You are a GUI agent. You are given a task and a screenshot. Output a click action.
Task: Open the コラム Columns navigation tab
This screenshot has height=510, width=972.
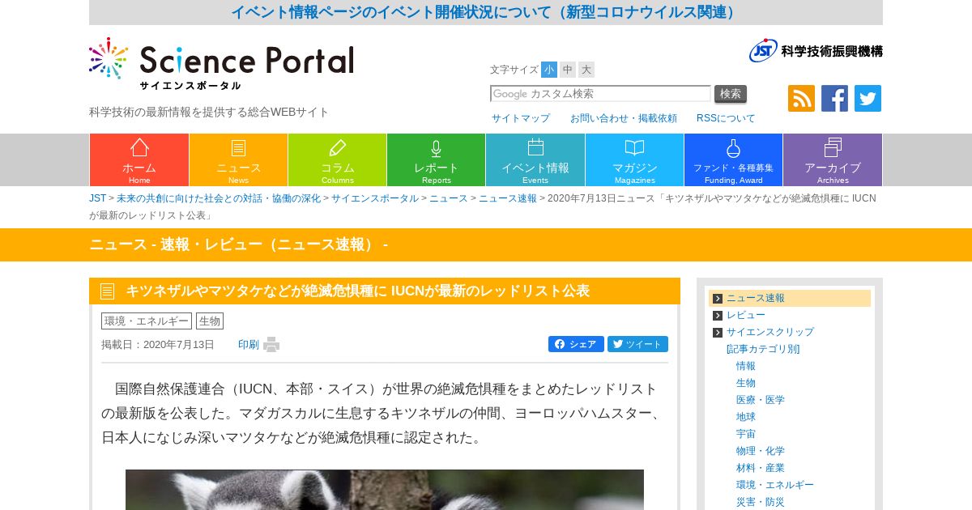337,160
